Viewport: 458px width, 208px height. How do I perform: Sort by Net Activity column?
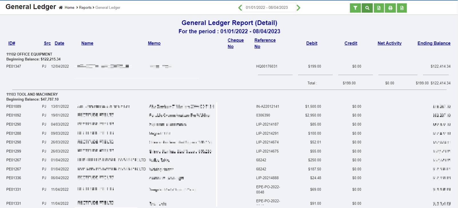coord(389,43)
